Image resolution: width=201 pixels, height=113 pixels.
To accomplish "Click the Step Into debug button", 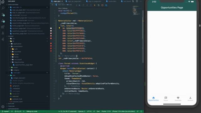I will point(87,5).
